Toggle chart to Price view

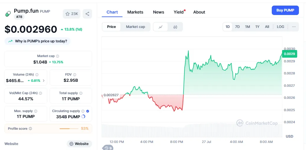[112, 27]
